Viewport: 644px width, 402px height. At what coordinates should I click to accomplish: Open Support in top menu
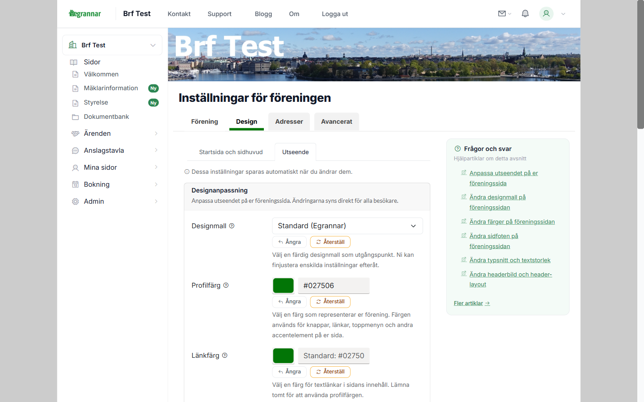[220, 14]
